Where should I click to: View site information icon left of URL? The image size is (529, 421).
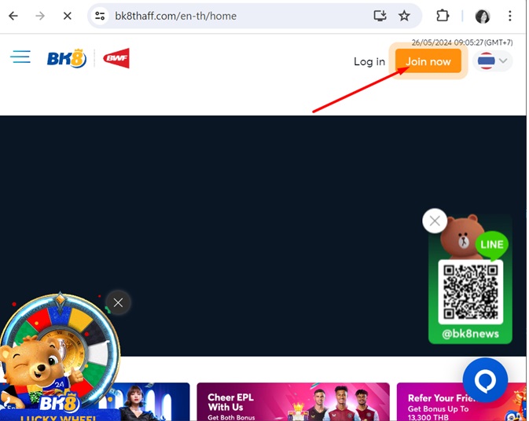pyautogui.click(x=99, y=16)
